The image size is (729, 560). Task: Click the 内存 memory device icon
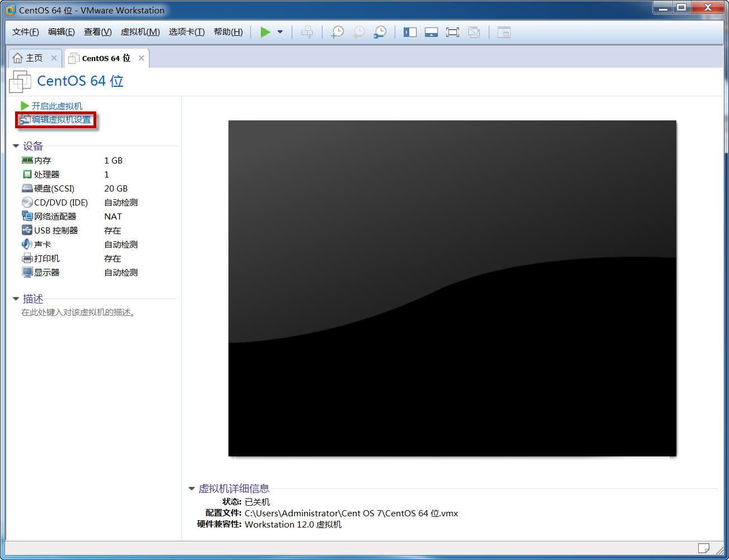point(27,160)
